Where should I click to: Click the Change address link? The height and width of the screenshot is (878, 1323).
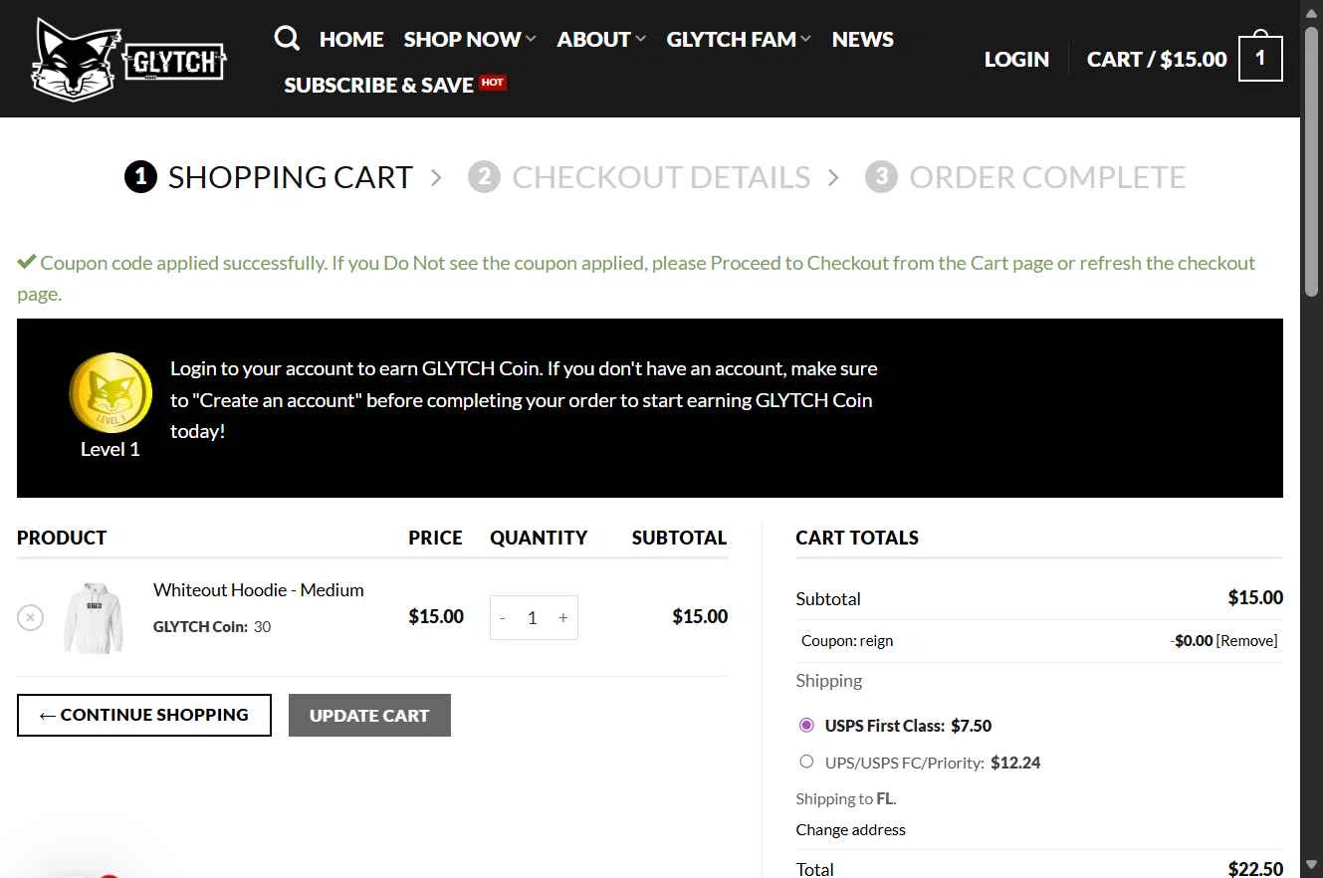tap(851, 829)
